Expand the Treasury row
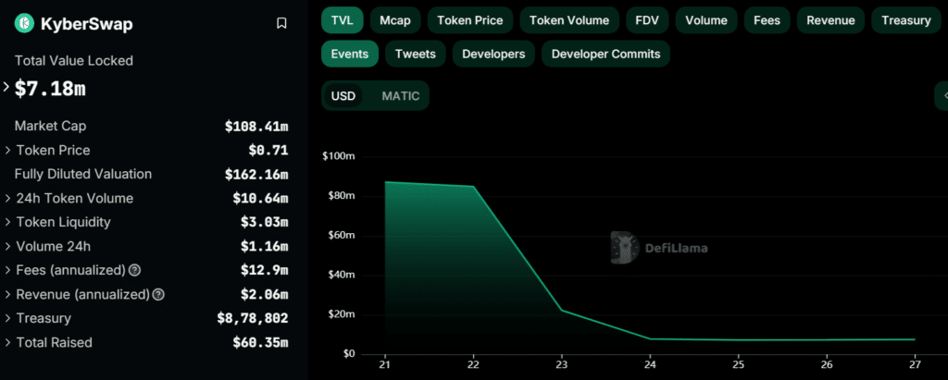 pyautogui.click(x=7, y=318)
